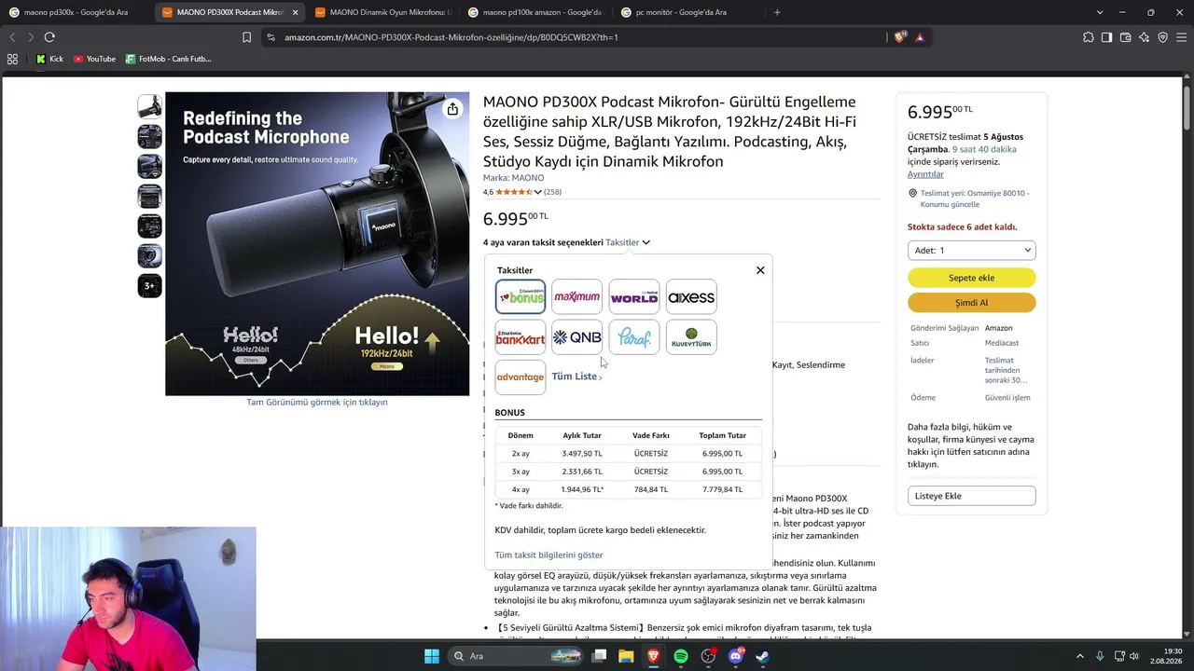Open Spotify from the taskbar
The height and width of the screenshot is (671, 1194).
click(x=681, y=656)
